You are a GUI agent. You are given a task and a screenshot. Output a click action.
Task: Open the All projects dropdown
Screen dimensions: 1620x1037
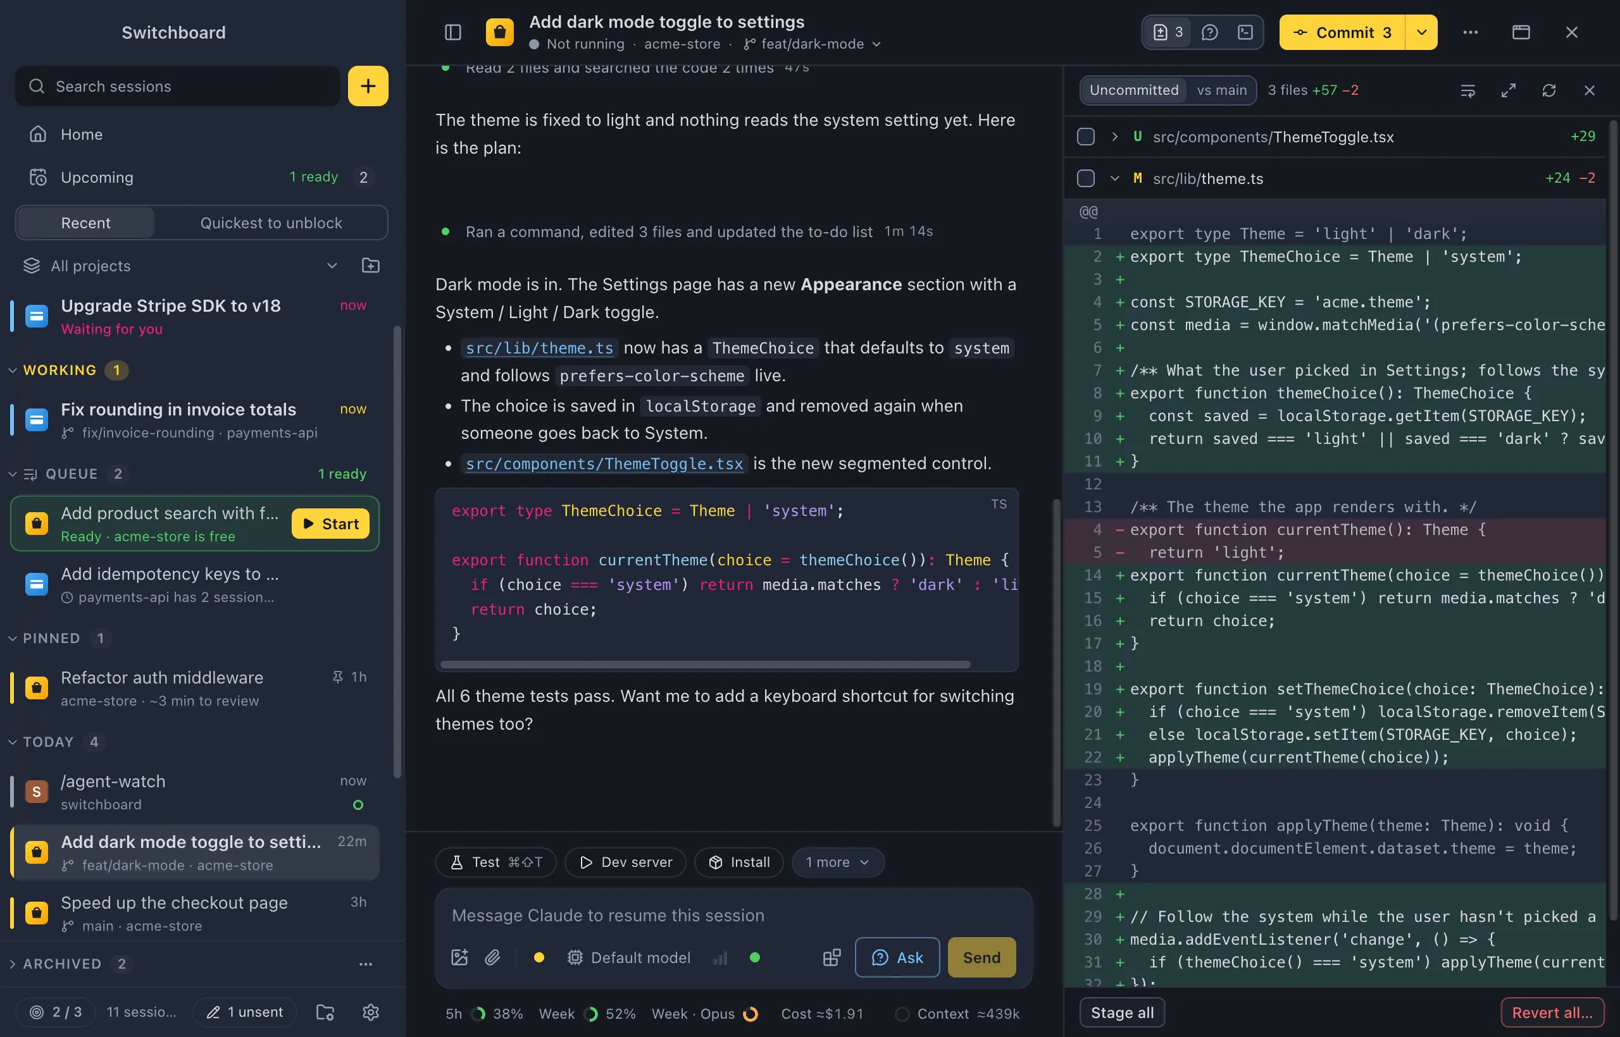click(180, 266)
